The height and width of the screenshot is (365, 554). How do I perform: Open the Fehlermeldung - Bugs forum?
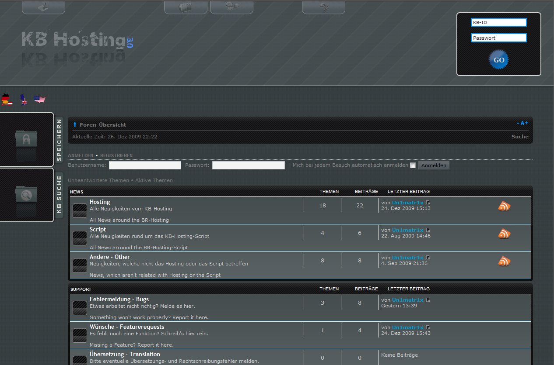click(x=119, y=300)
